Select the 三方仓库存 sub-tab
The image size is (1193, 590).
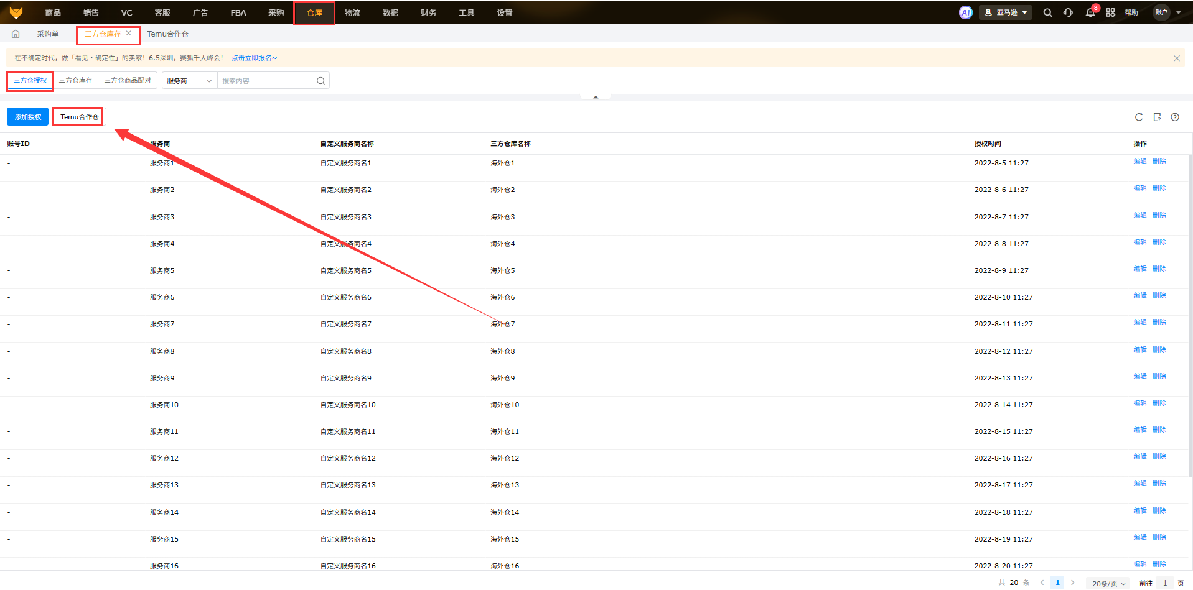click(x=75, y=80)
